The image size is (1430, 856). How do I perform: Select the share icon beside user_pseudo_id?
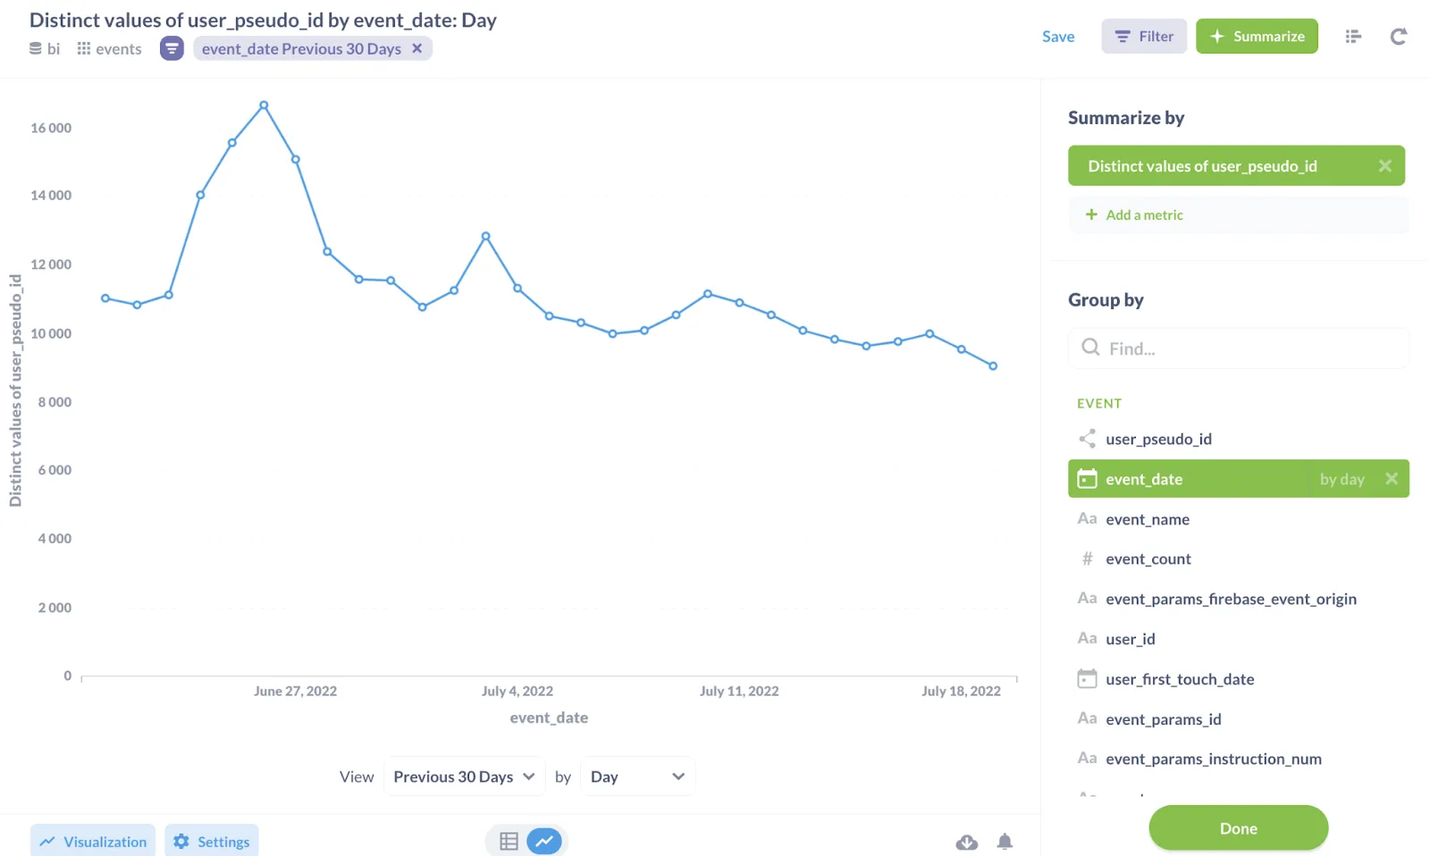1087,439
